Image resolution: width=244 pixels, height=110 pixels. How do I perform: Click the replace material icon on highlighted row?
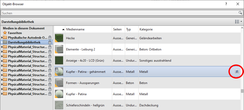click(x=237, y=72)
